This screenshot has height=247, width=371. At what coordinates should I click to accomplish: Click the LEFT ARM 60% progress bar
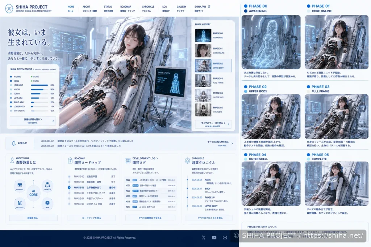pyautogui.click(x=39, y=98)
